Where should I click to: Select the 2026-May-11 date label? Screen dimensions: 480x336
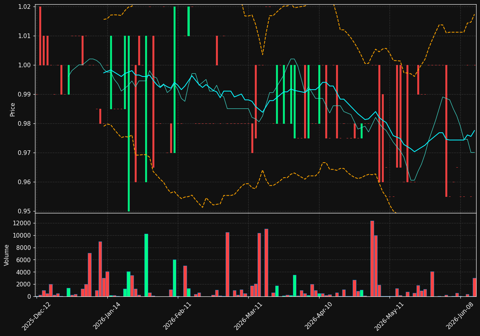coord(390,316)
